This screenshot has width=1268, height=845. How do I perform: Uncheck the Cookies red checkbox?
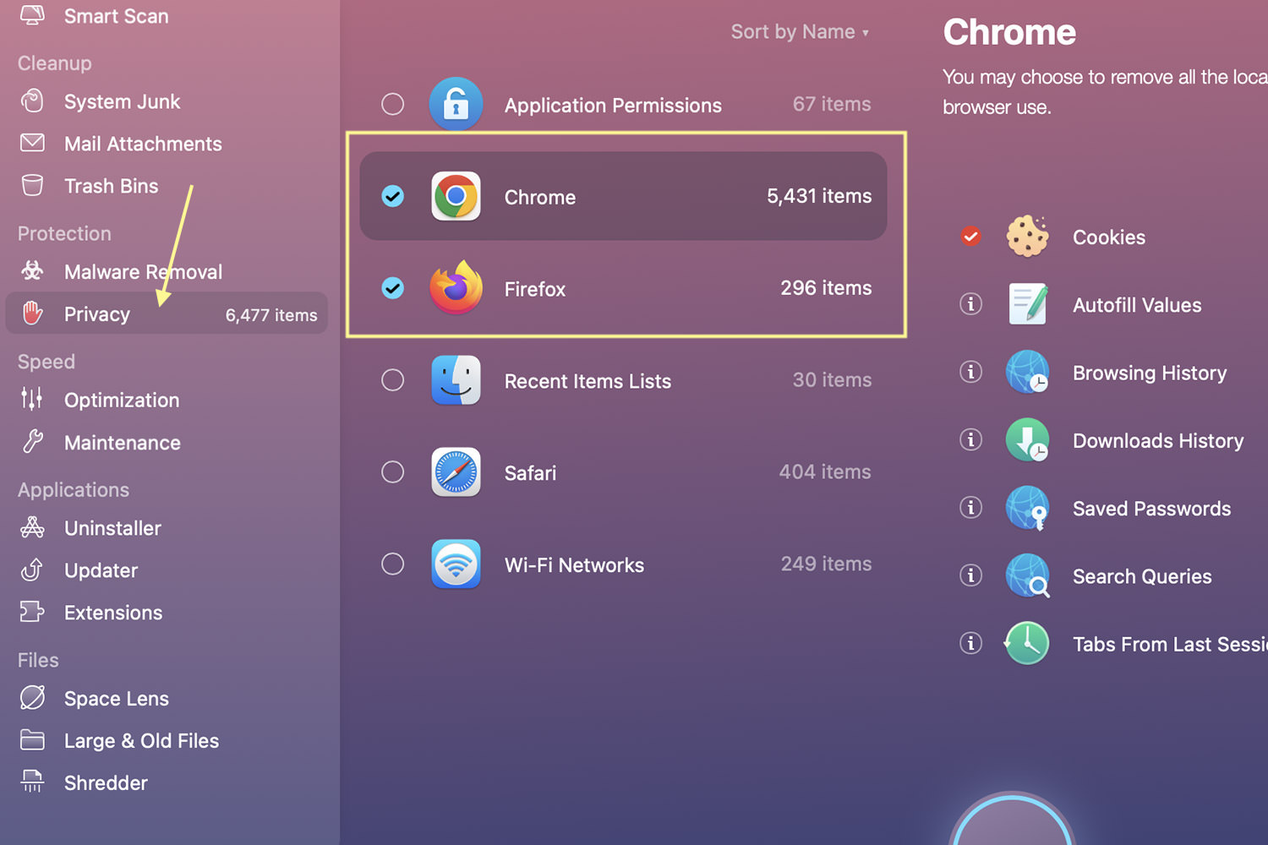click(970, 237)
